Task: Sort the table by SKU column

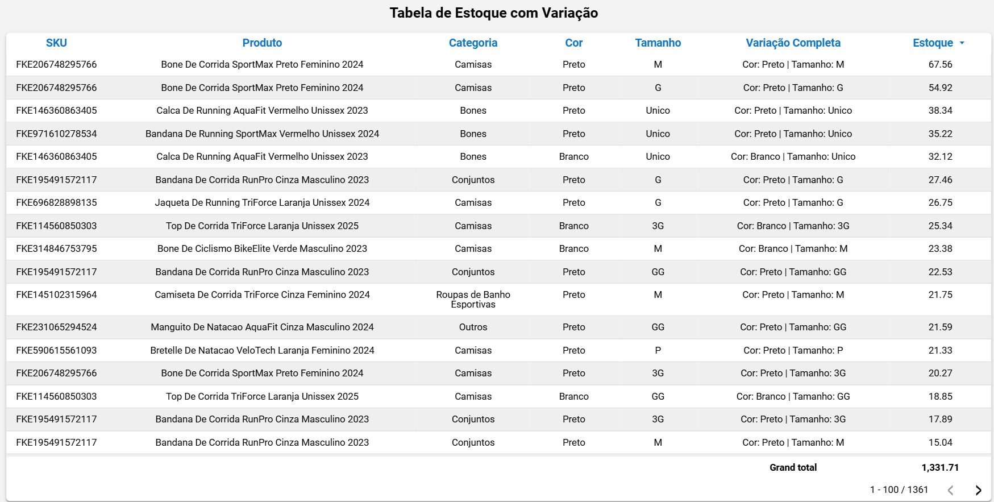Action: coord(55,43)
